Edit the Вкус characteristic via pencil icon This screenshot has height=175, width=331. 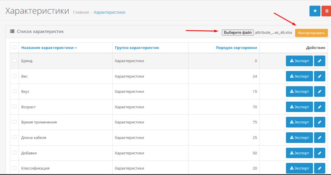pyautogui.click(x=320, y=91)
